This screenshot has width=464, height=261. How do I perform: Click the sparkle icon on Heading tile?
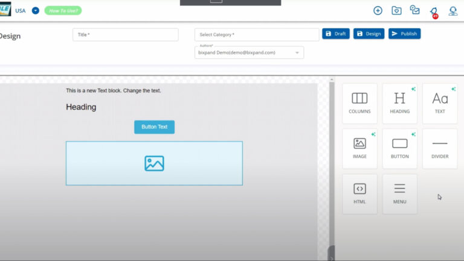point(413,89)
